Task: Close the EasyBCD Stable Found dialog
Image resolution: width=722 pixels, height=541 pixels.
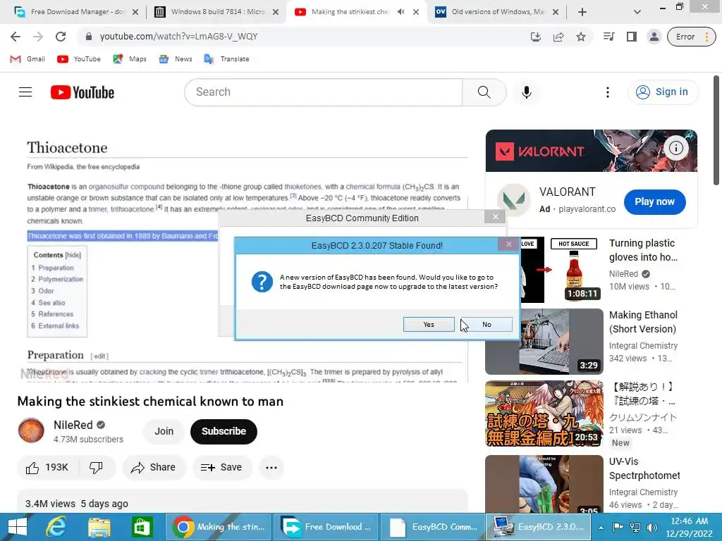Action: (508, 244)
